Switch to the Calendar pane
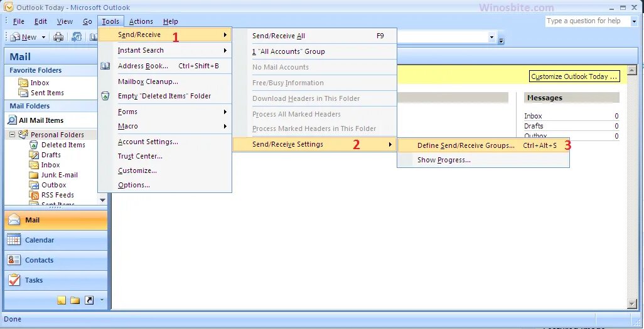The height and width of the screenshot is (329, 644). 56,241
